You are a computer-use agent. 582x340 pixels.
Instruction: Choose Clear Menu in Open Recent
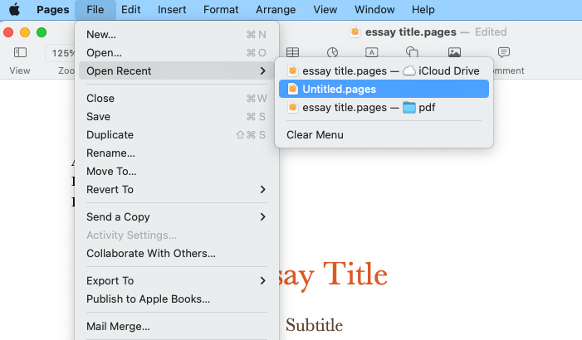(315, 134)
